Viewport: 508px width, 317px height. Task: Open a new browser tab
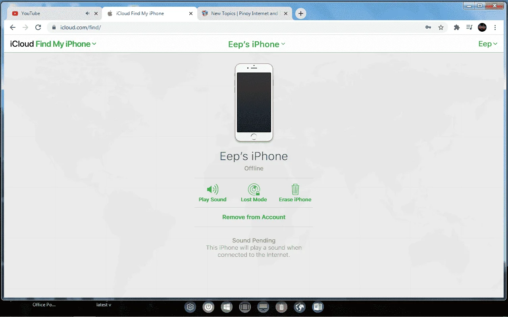pyautogui.click(x=301, y=13)
